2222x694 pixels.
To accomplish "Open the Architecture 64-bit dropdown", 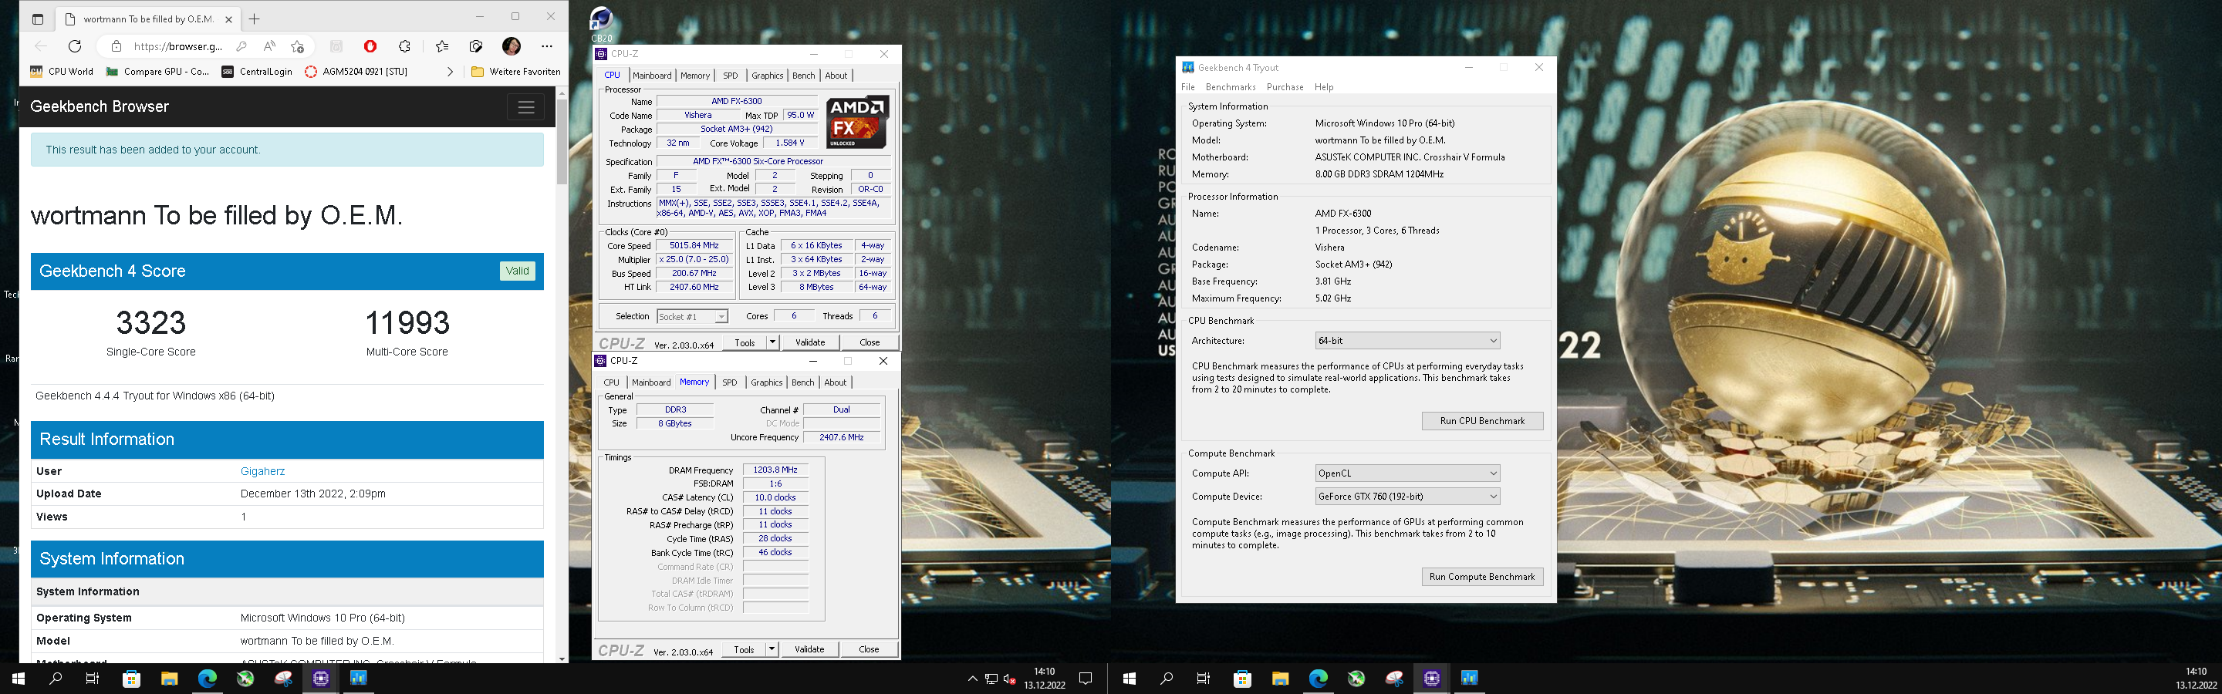I will (1406, 341).
